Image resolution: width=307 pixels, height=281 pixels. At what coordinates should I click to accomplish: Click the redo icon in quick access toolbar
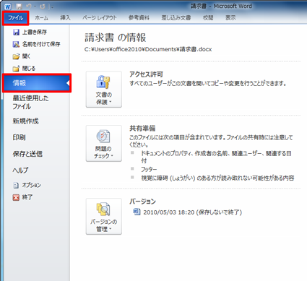point(43,7)
